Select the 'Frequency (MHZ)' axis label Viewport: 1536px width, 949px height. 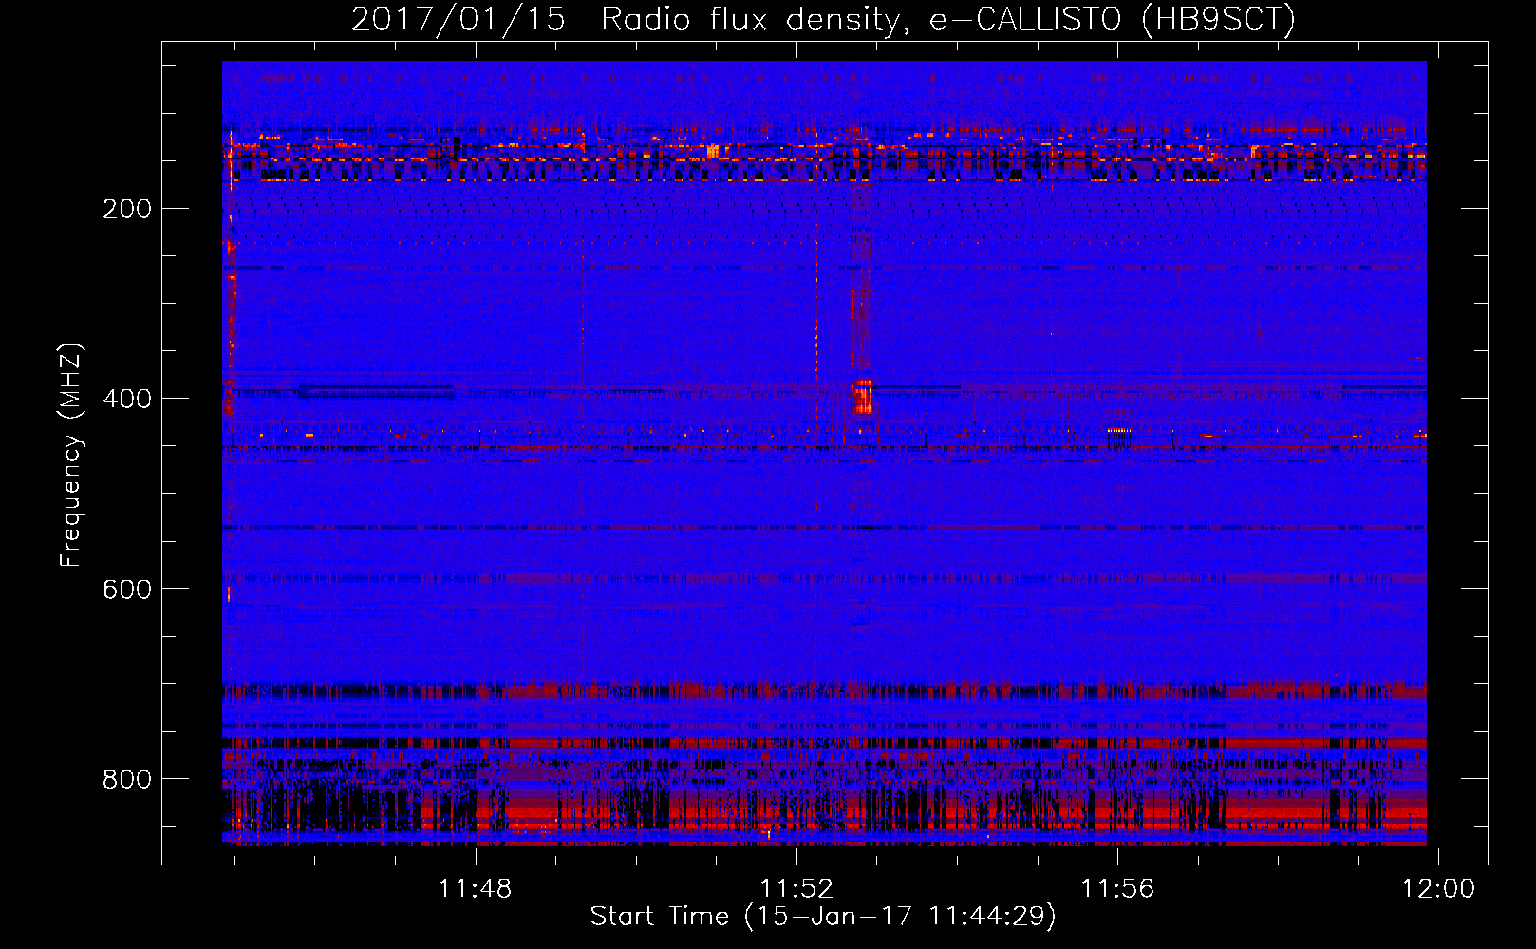(71, 455)
